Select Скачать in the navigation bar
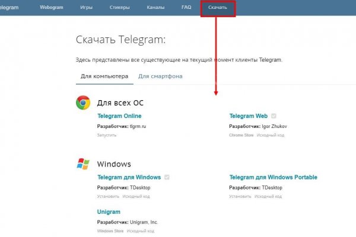 coord(218,8)
